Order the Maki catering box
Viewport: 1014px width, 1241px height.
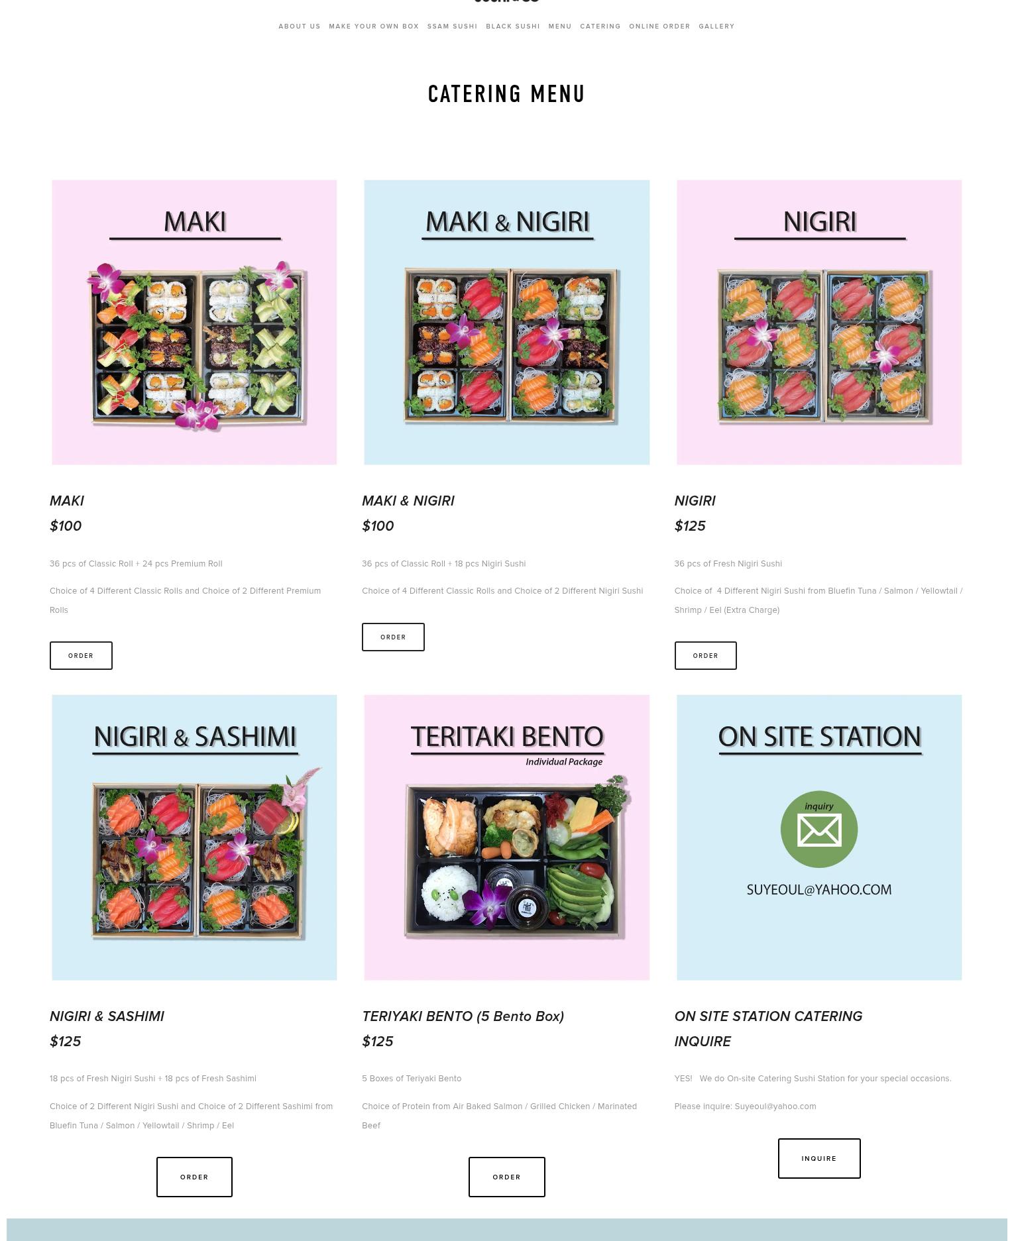pos(81,655)
